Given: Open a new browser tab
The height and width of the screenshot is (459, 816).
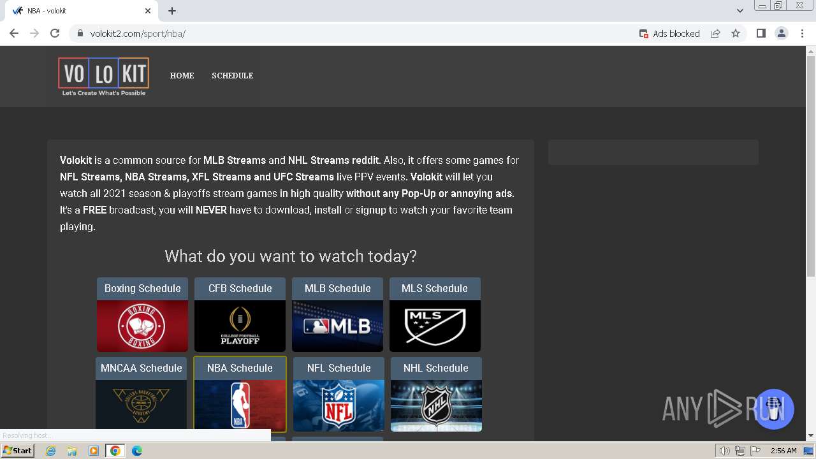Looking at the screenshot, I should pos(172,11).
